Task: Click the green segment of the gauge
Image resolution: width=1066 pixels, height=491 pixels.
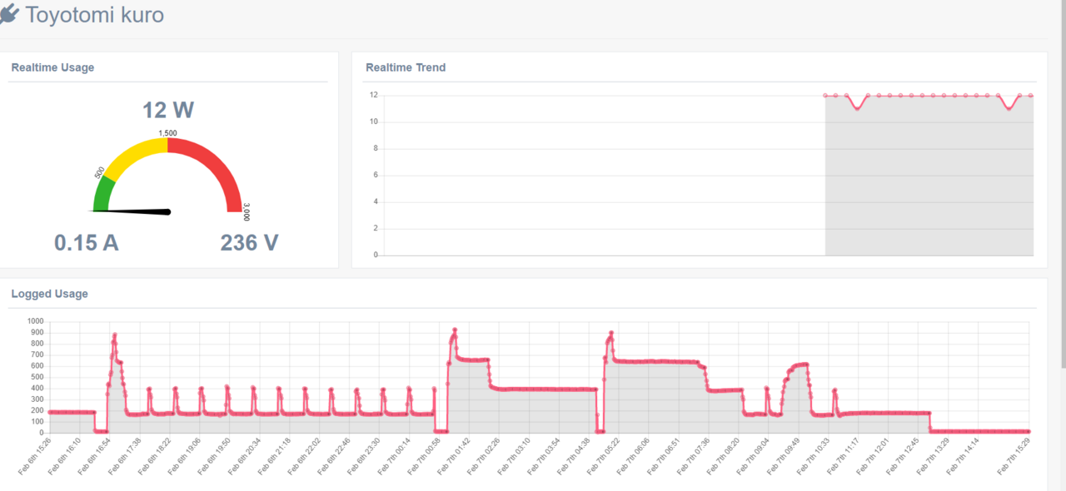Action: tap(103, 195)
